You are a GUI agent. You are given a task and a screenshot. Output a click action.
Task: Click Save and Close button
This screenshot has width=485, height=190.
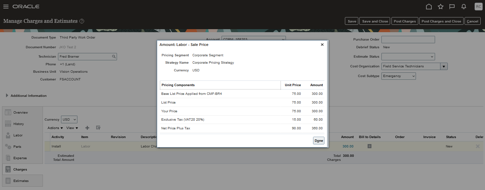(x=375, y=21)
